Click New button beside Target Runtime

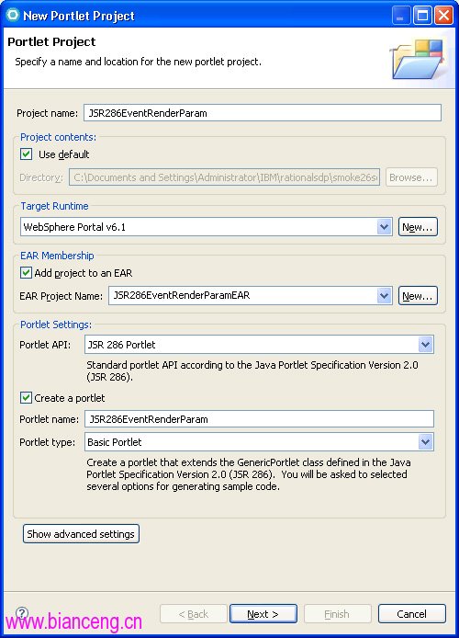(418, 227)
